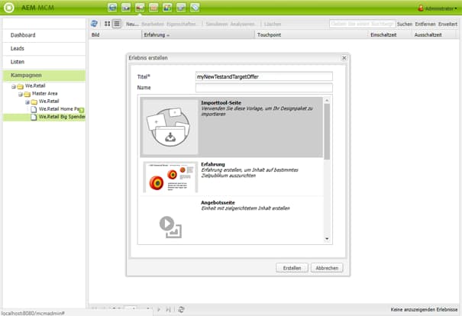The height and width of the screenshot is (316, 462).
Task: Open the Dashboard tab in sidebar
Action: [44, 35]
